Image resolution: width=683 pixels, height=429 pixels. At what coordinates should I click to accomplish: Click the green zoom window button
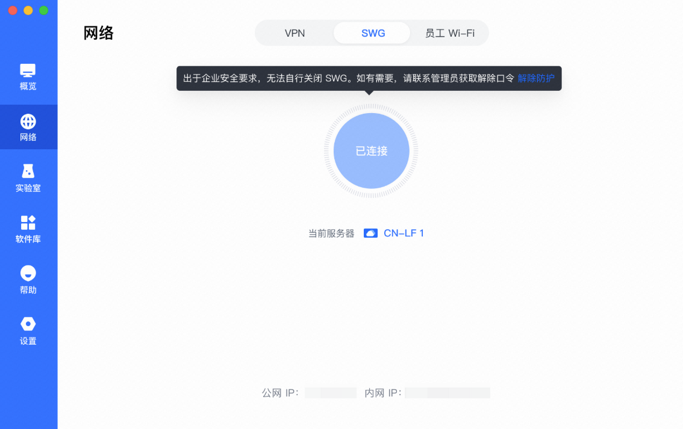[43, 10]
